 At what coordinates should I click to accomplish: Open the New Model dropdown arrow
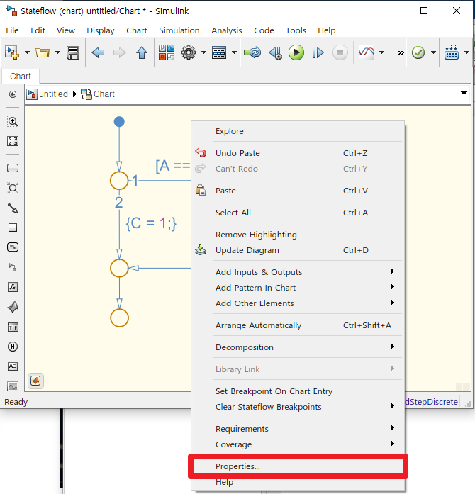pyautogui.click(x=27, y=52)
